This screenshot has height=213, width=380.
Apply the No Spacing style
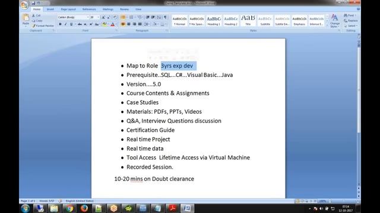(197, 21)
